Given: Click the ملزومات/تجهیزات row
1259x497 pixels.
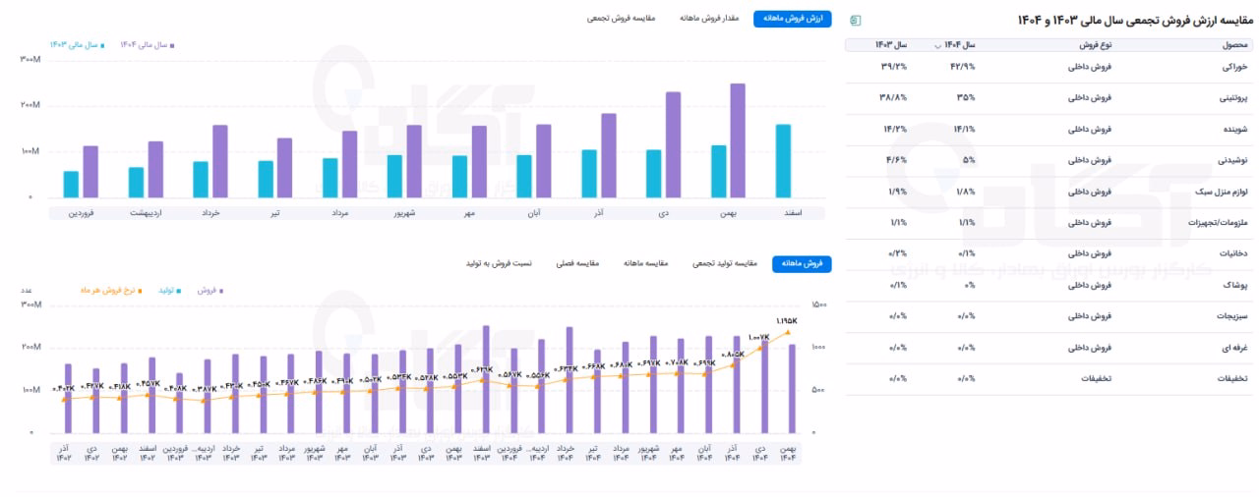Looking at the screenshot, I should 1049,223.
